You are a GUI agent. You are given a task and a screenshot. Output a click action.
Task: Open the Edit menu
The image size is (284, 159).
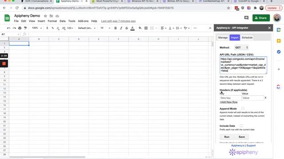[24, 21]
